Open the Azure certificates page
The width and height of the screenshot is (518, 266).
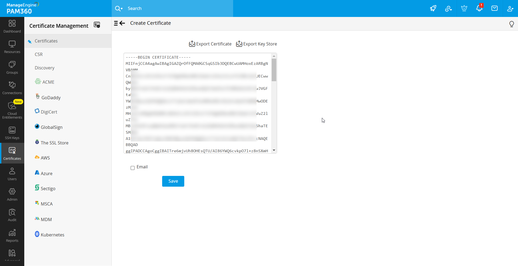[x=44, y=173]
